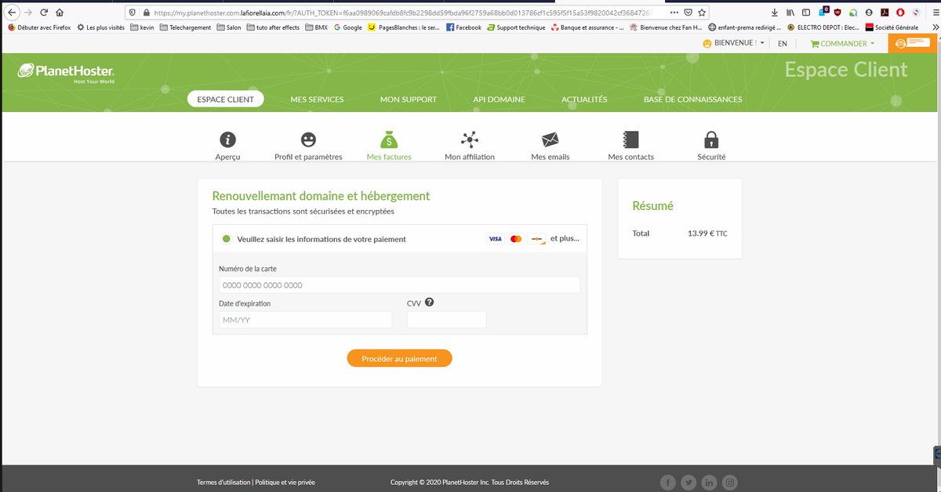Save the page to Pocket
This screenshot has width=941, height=492.
click(x=688, y=13)
